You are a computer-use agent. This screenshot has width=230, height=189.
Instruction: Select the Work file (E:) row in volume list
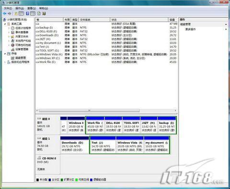pyautogui.click(x=106, y=62)
